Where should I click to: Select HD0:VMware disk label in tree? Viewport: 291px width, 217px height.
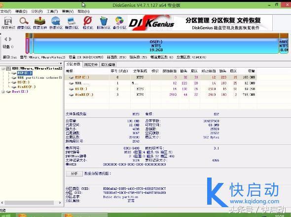[37, 69]
